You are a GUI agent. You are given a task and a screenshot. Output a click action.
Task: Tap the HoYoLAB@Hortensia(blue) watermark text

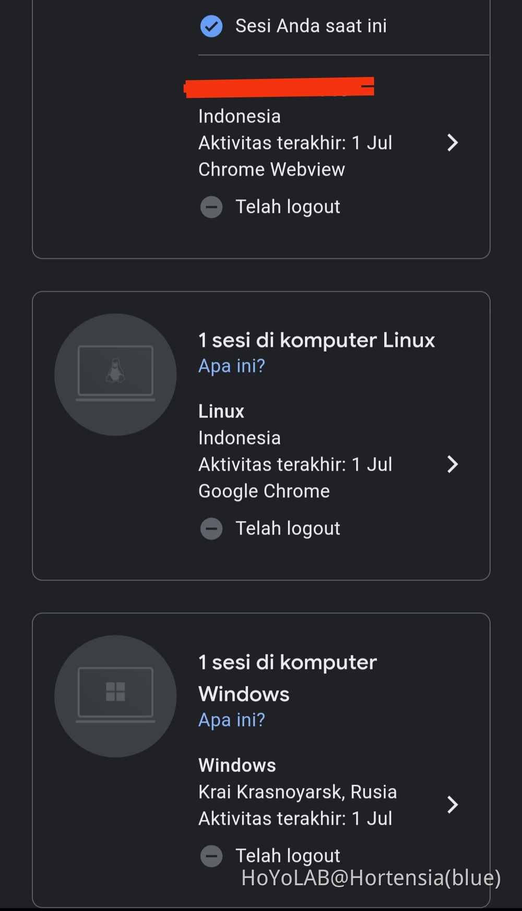[x=371, y=878]
